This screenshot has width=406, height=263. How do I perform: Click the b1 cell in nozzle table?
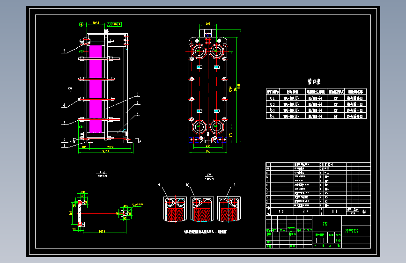273,116
